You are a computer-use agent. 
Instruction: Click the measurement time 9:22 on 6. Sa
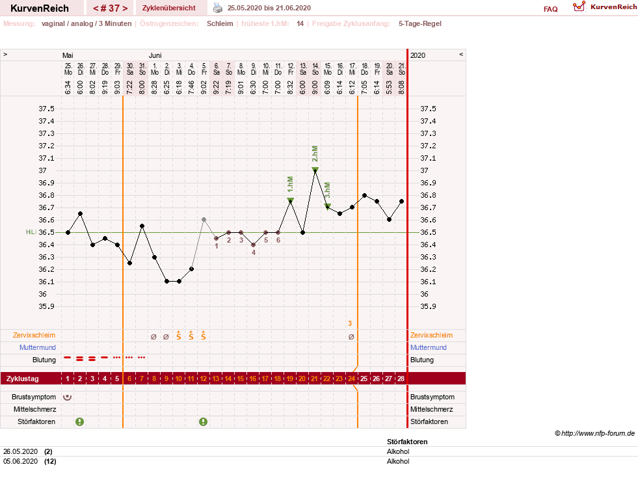(216, 87)
